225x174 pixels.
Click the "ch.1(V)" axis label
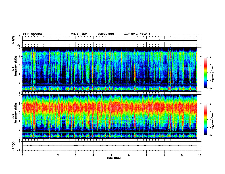[14, 40]
